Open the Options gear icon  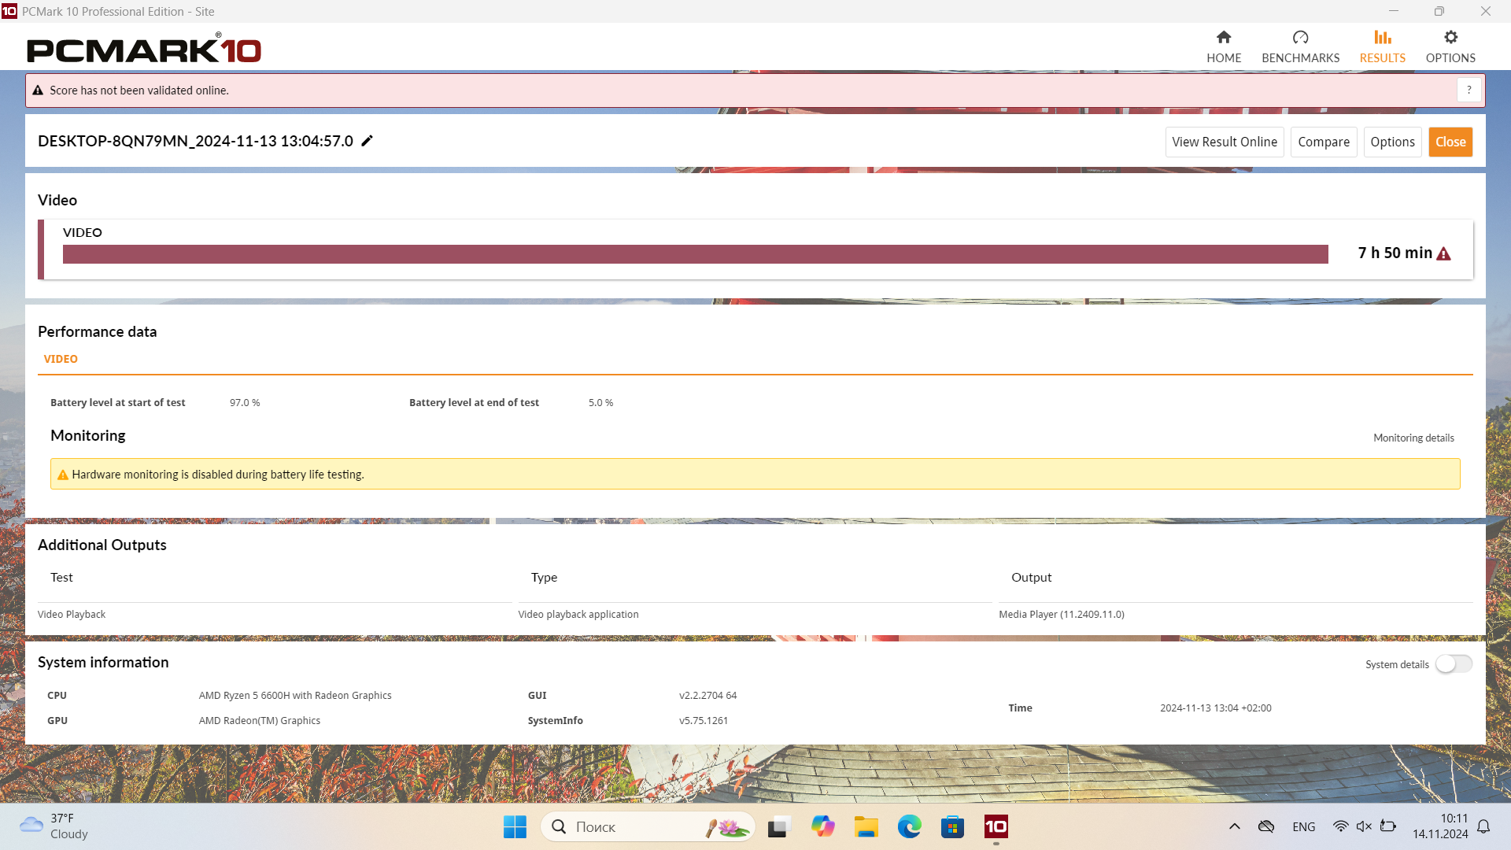1450,38
